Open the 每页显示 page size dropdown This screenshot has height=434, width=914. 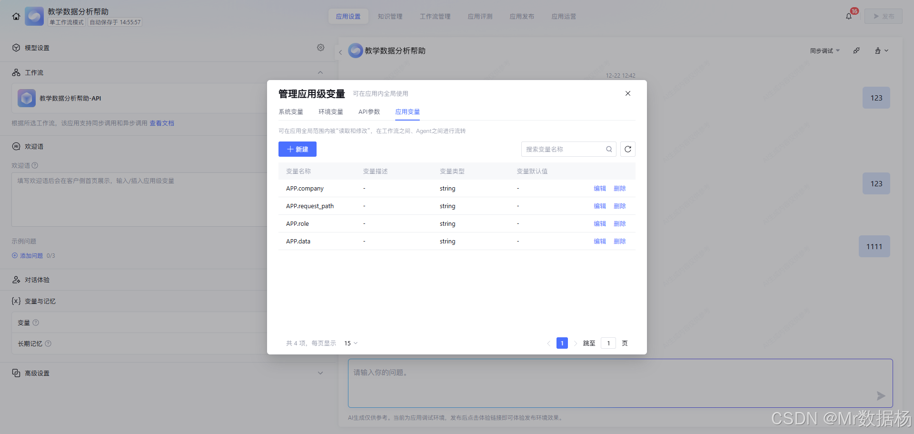coord(350,343)
